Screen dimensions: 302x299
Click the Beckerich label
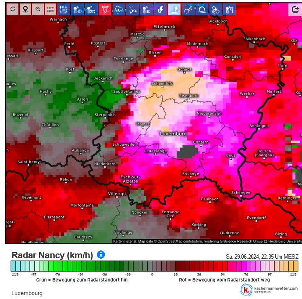(103, 78)
